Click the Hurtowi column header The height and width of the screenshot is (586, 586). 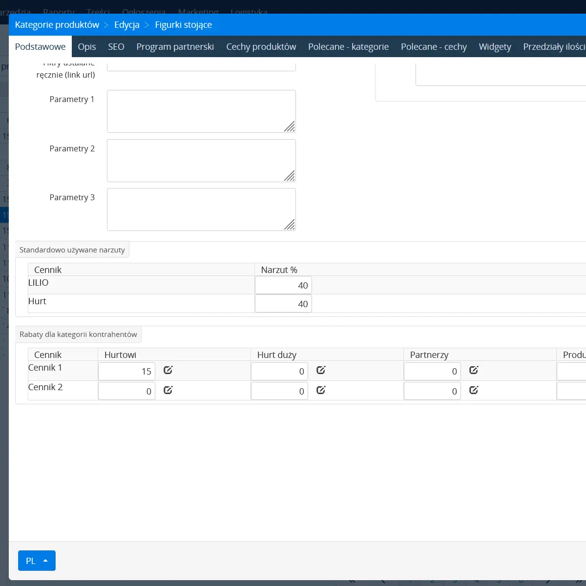(x=120, y=355)
